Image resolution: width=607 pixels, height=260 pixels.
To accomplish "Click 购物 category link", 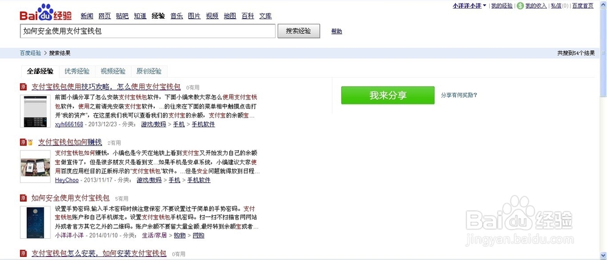I will pos(180,235).
